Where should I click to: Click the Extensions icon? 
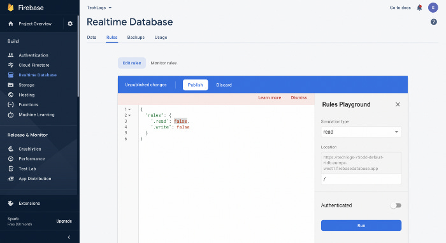[x=11, y=204]
